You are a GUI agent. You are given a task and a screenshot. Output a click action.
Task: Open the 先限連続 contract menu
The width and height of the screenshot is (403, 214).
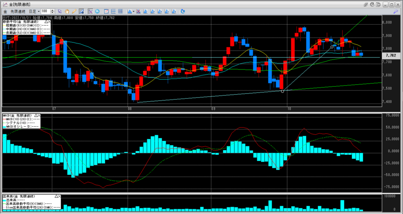18,11
